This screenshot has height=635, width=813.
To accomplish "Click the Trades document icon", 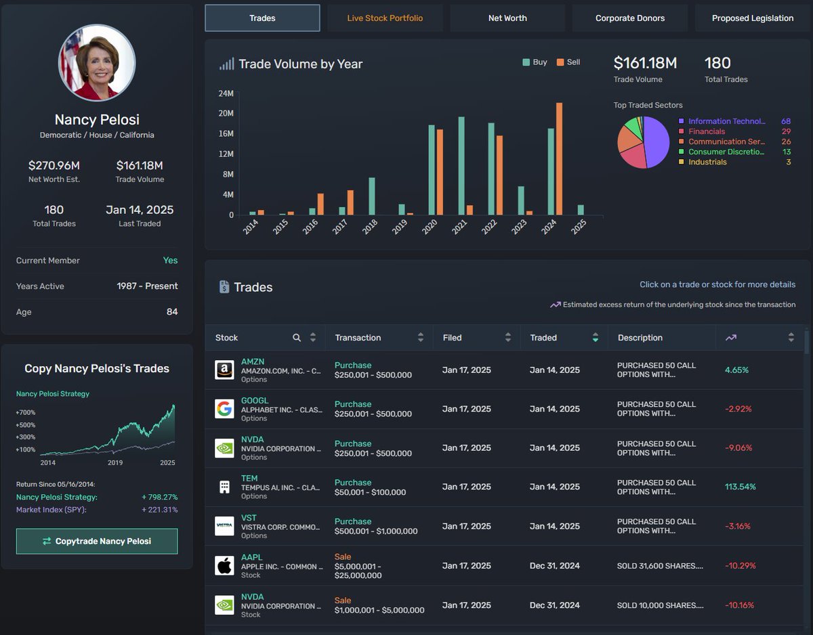I will click(224, 287).
